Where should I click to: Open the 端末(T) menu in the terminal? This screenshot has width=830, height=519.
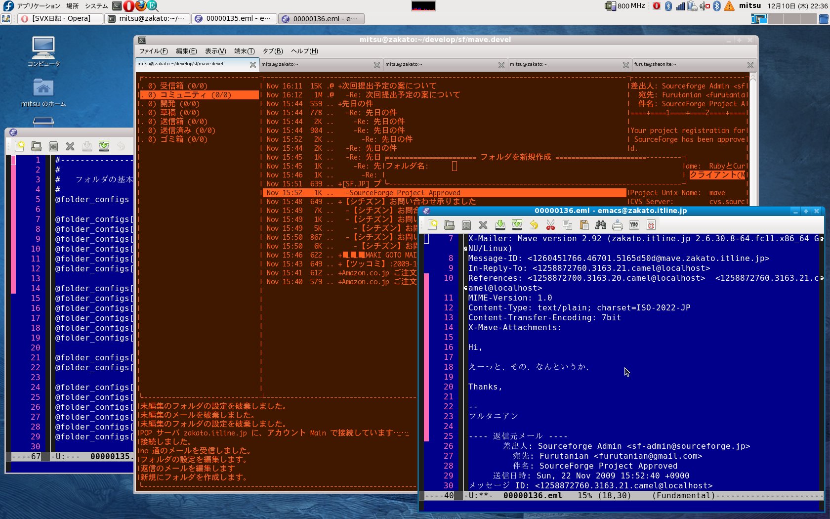pyautogui.click(x=244, y=51)
